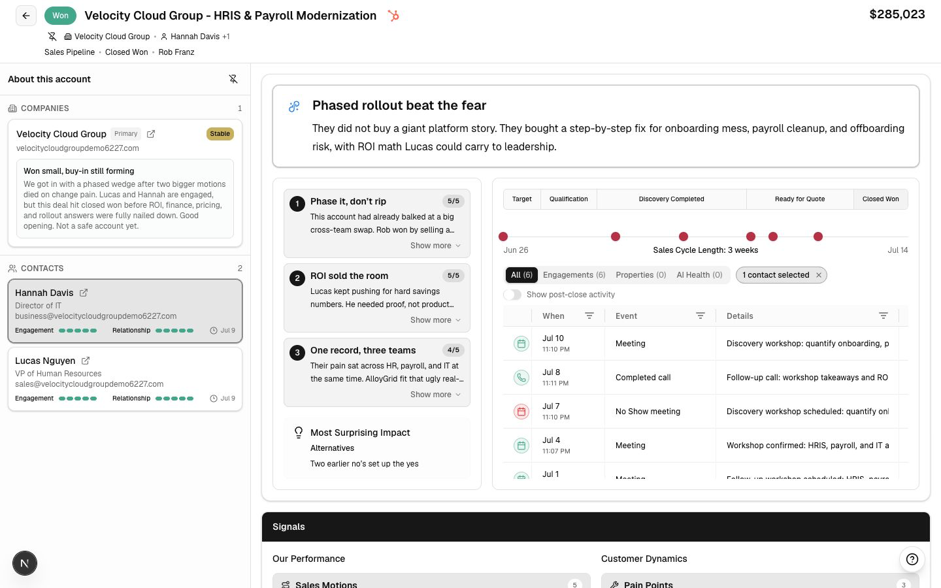Click the insight link icon by Phased rollout

click(x=294, y=106)
